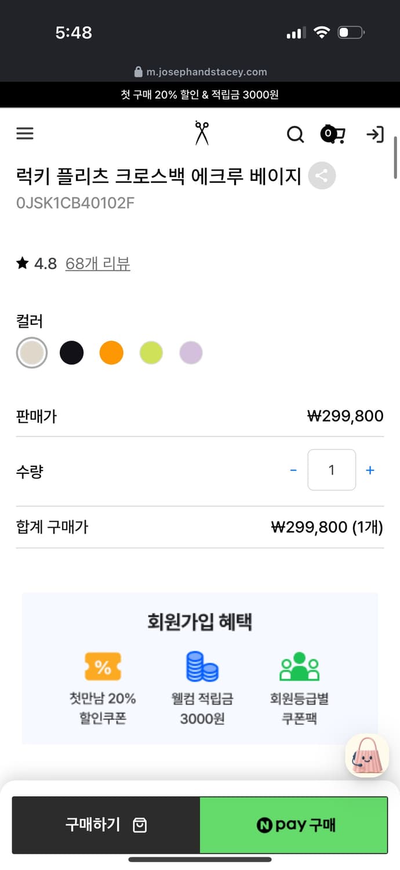
Task: Select the orange color swatch
Action: point(111,352)
